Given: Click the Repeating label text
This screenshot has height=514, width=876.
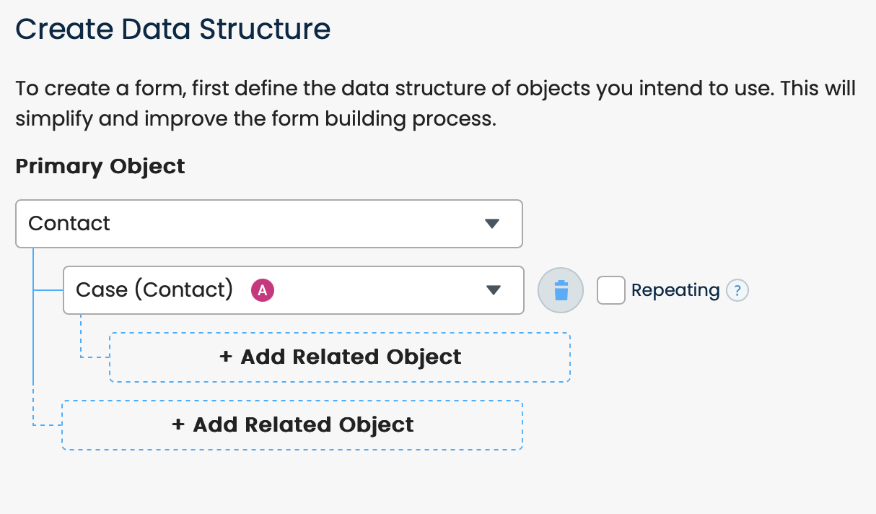Looking at the screenshot, I should (x=675, y=290).
